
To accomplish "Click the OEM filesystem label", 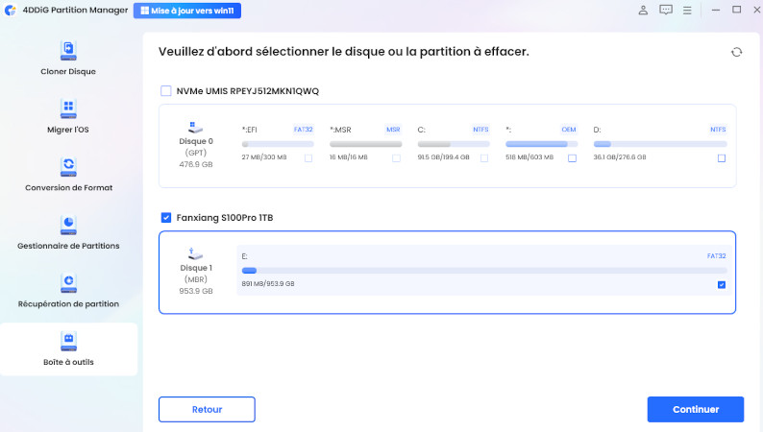I will (569, 130).
